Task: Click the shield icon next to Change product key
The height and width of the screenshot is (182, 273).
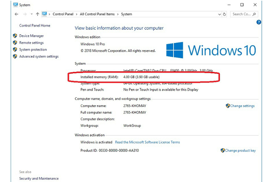Action: point(223,150)
